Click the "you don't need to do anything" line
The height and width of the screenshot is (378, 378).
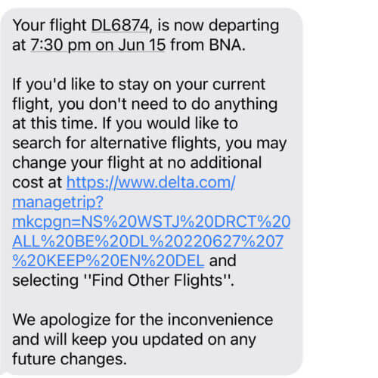[145, 104]
